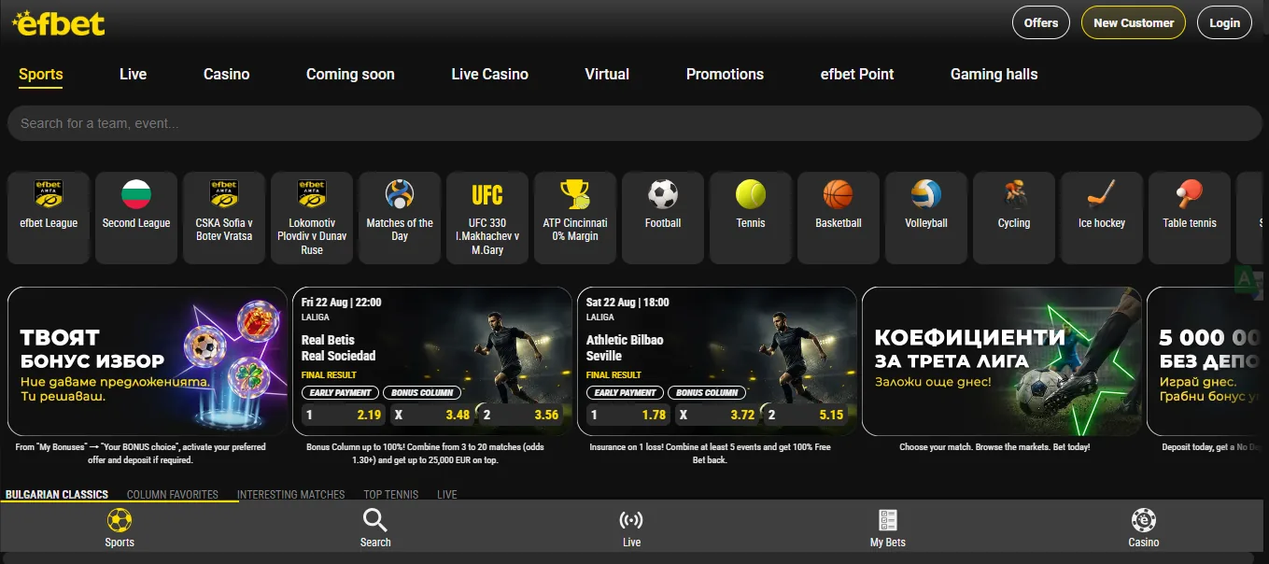This screenshot has height=564, width=1269.
Task: Bet on draw at 3.72 odds
Action: point(718,415)
